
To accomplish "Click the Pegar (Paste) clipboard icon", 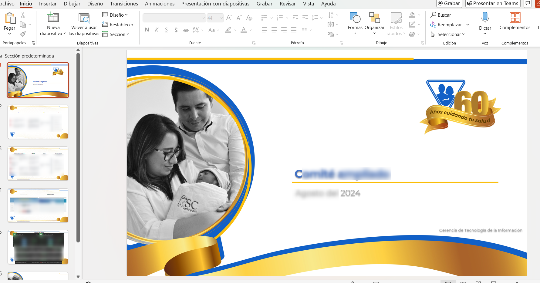I will click(x=10, y=18).
